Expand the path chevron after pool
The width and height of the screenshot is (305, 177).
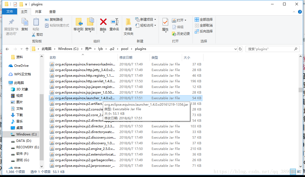[132, 49]
